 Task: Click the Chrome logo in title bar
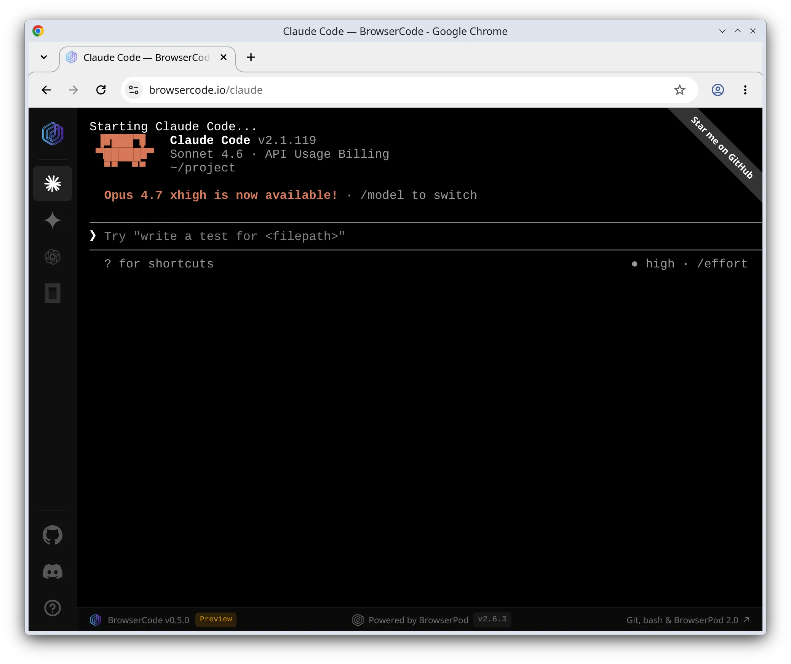38,31
